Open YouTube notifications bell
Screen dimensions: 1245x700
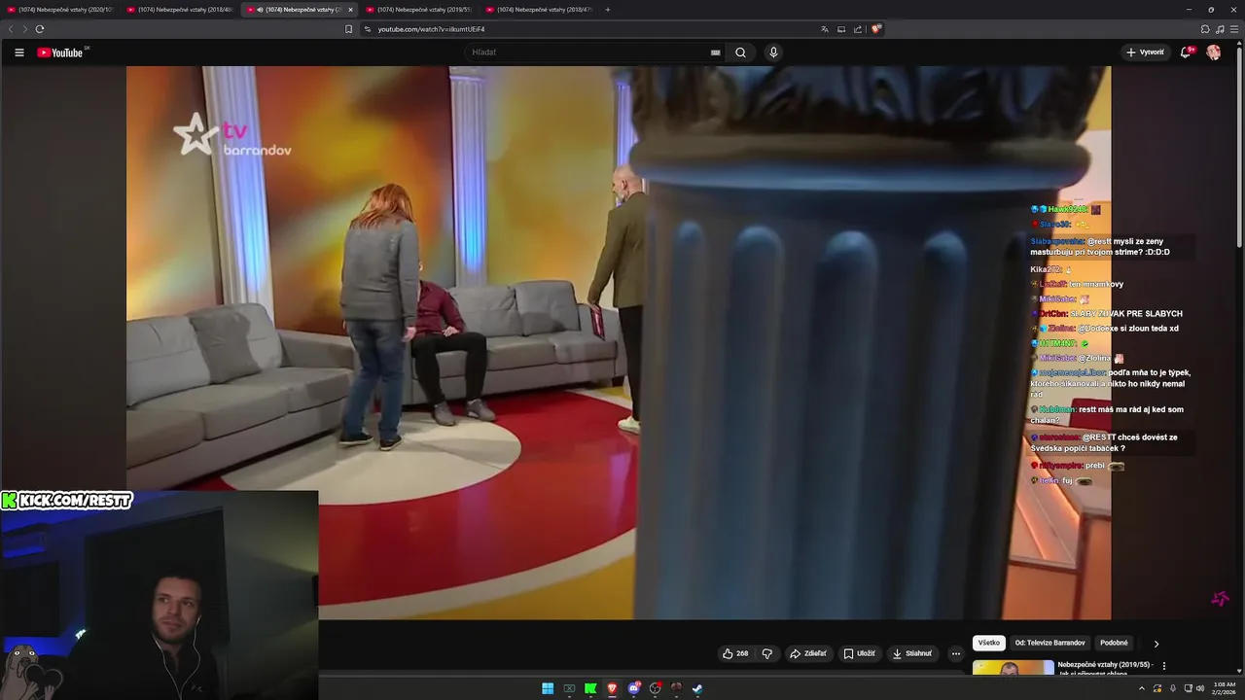point(1186,52)
